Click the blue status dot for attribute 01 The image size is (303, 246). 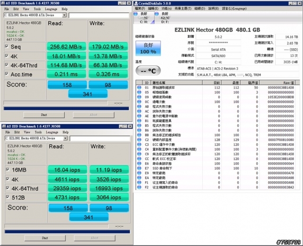tap(139, 88)
